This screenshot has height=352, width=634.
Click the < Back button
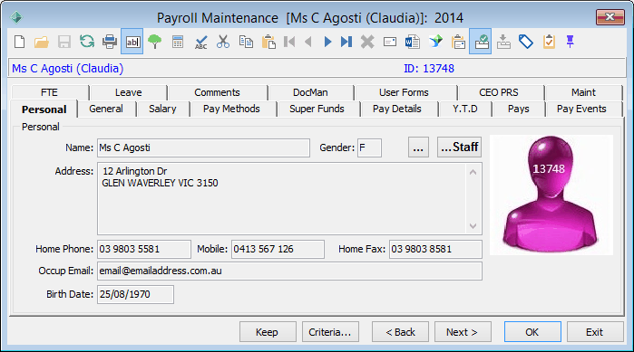pyautogui.click(x=400, y=332)
